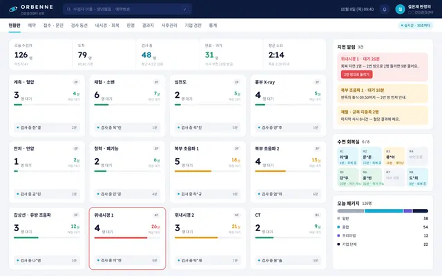The image size is (442, 276).
Task: Click the purple 프리미엄 package bar segment
Action: [x=407, y=211]
